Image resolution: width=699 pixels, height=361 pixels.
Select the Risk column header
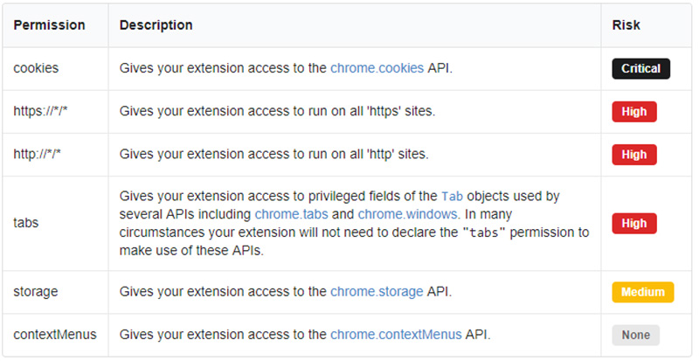coord(646,25)
